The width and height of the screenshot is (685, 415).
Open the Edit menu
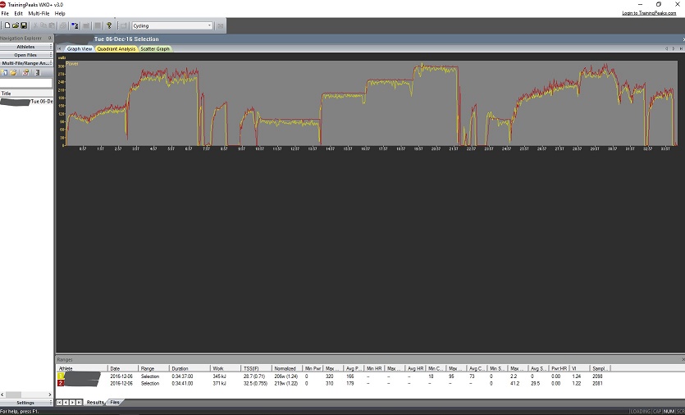tap(18, 14)
